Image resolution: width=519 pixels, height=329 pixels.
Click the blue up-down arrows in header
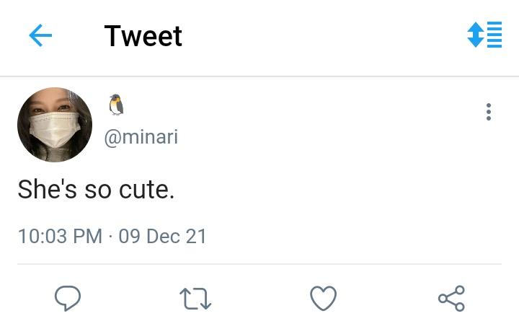(475, 35)
